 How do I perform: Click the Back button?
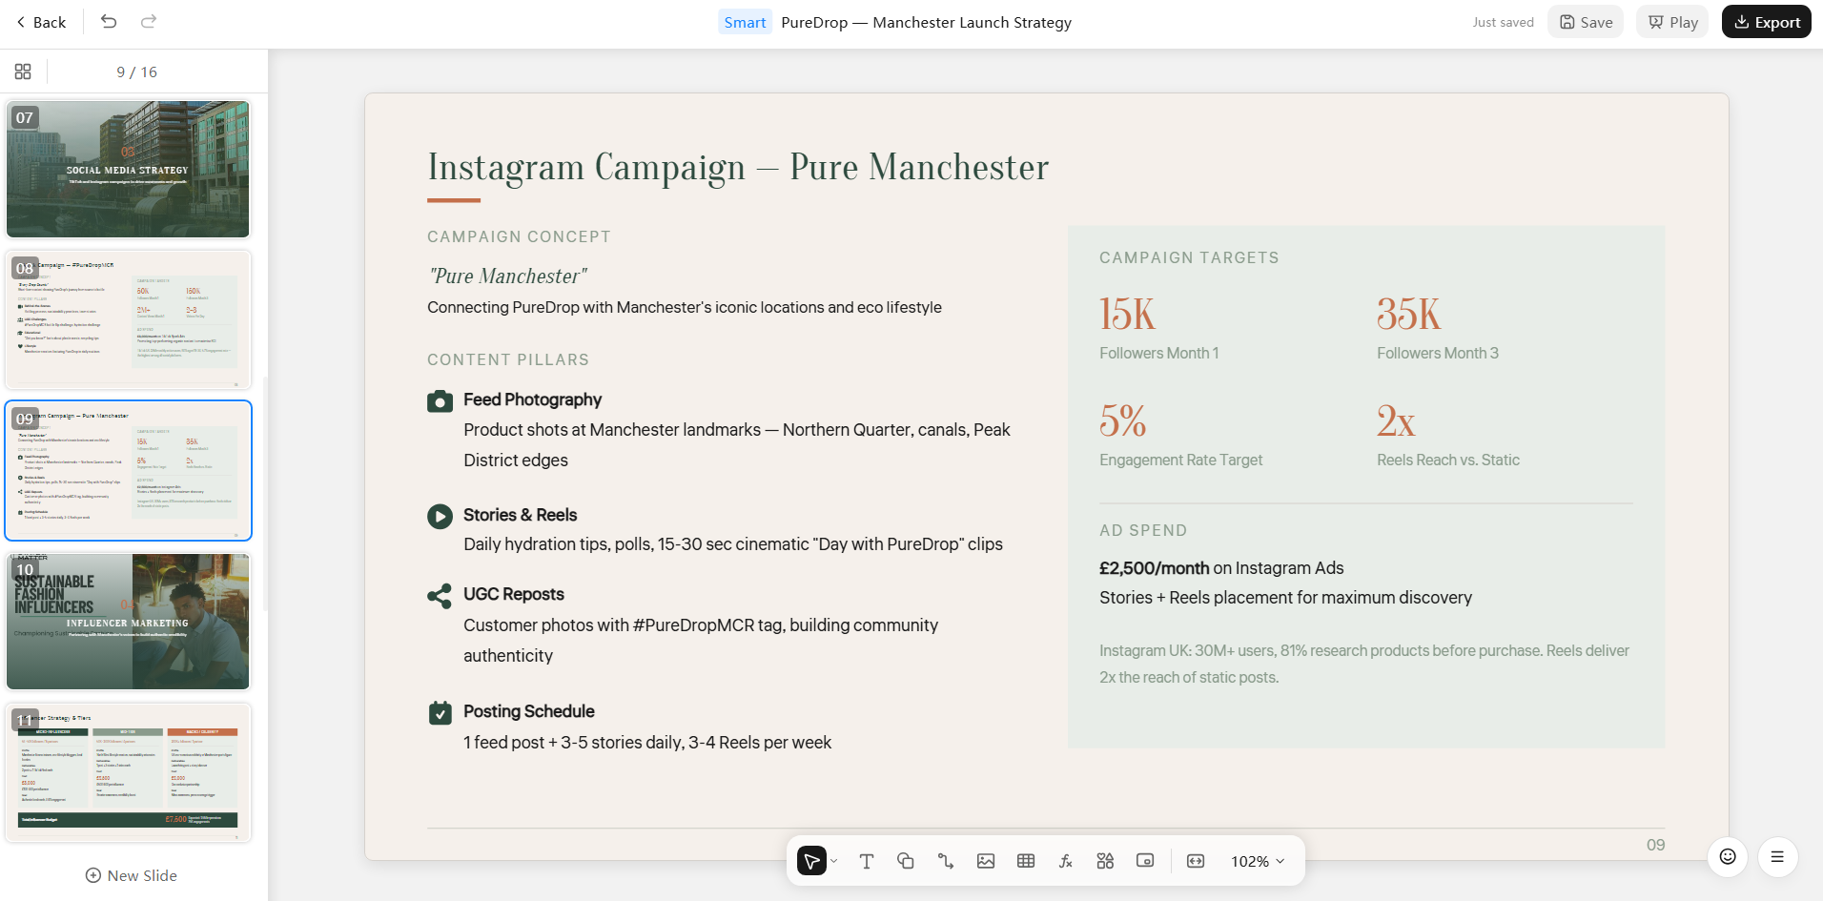[41, 22]
